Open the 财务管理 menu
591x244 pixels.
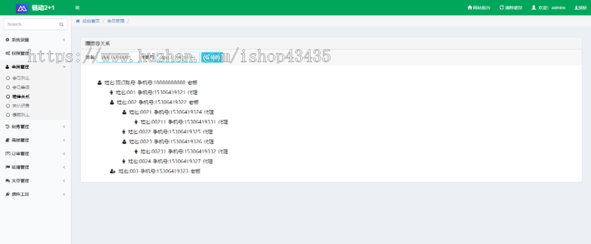(x=20, y=127)
